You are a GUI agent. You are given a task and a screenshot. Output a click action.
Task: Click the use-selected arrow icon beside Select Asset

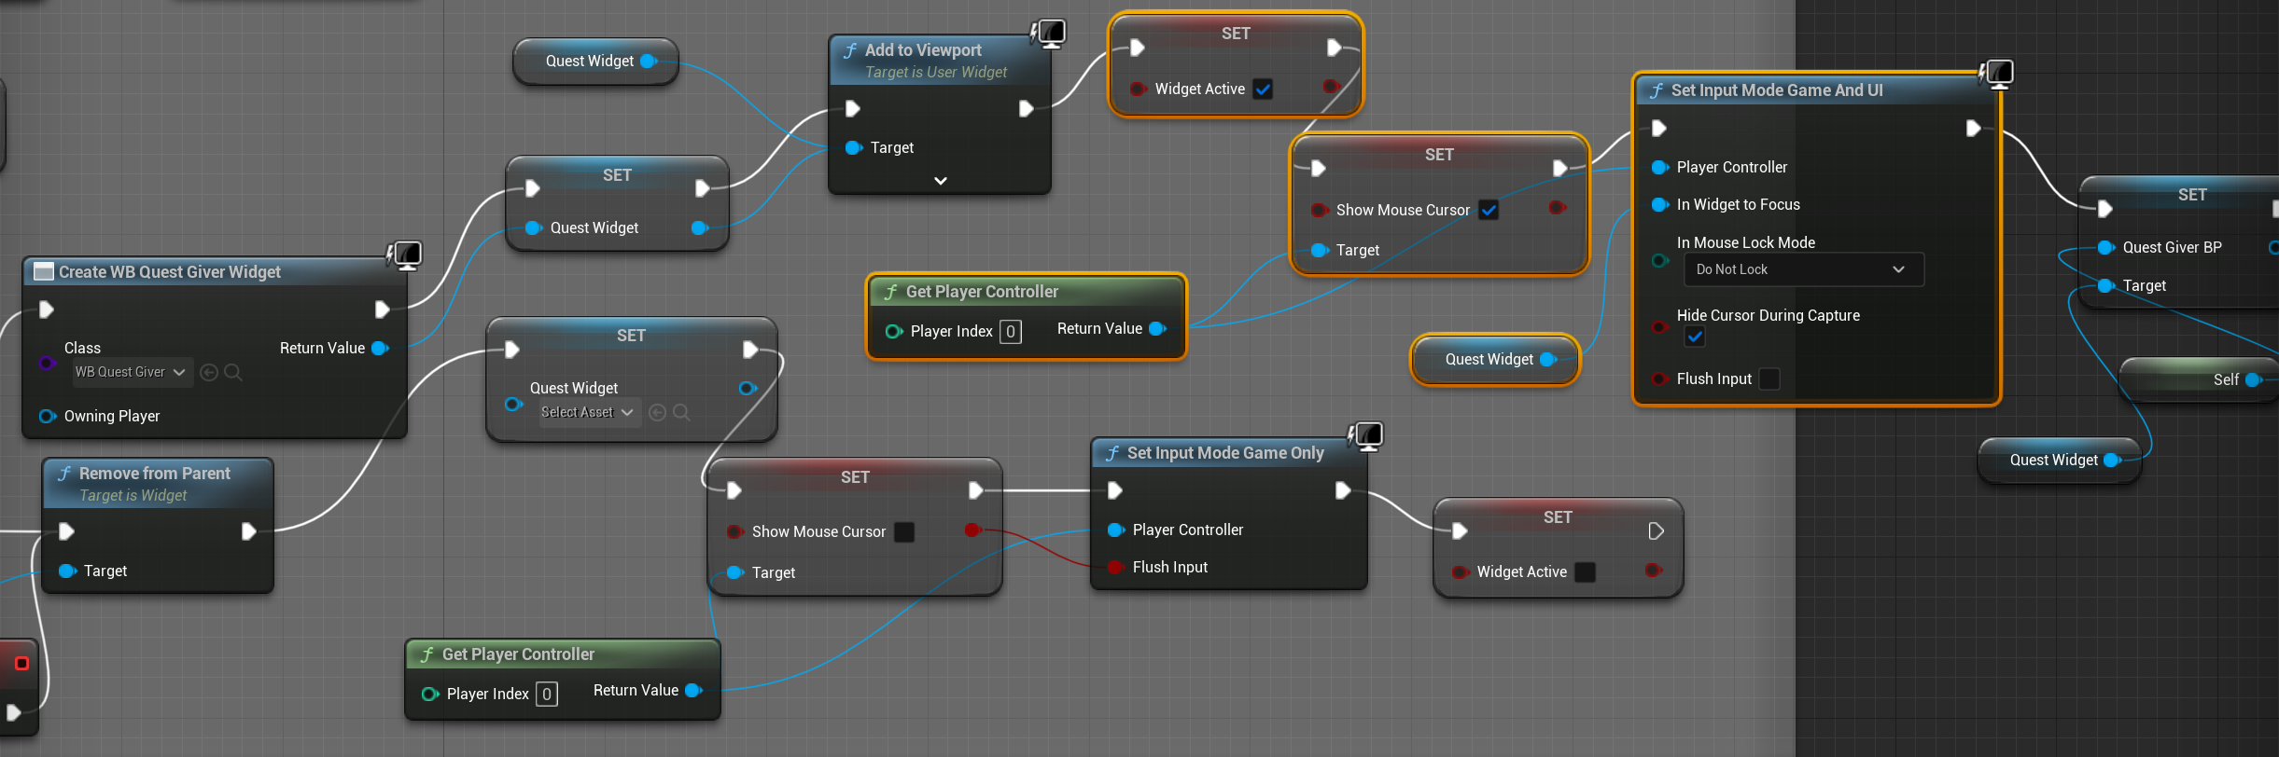pyautogui.click(x=657, y=412)
